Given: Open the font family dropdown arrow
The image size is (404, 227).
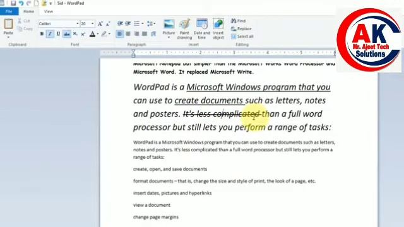Looking at the screenshot, I should 77,24.
